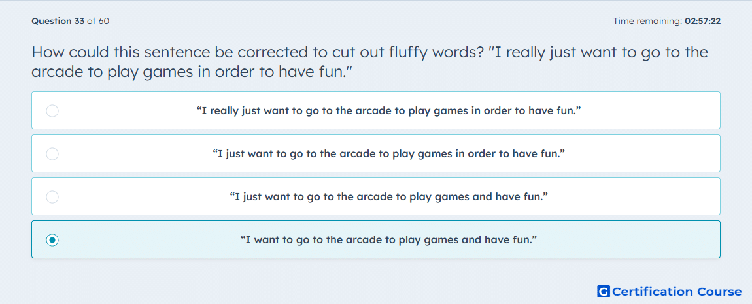Select answer text starting "I really just want"
This screenshot has height=304, width=752.
(x=389, y=111)
